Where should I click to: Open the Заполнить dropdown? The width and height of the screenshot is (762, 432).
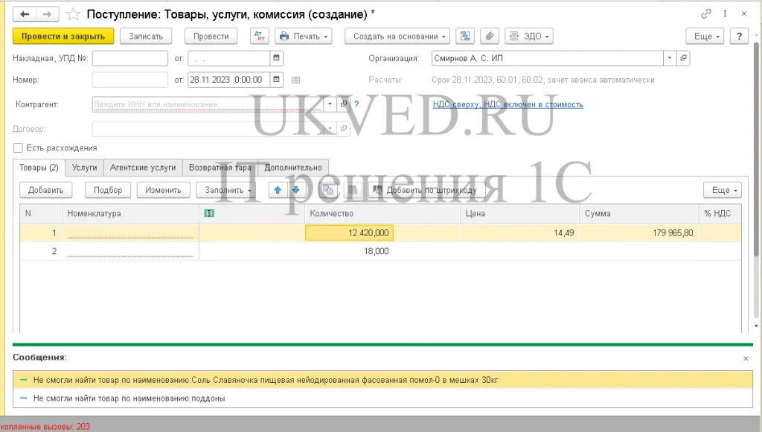(x=226, y=190)
